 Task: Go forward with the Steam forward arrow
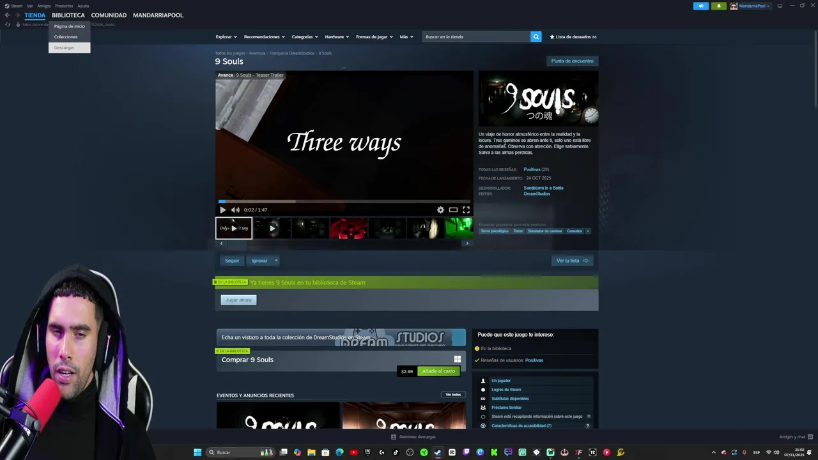point(17,15)
